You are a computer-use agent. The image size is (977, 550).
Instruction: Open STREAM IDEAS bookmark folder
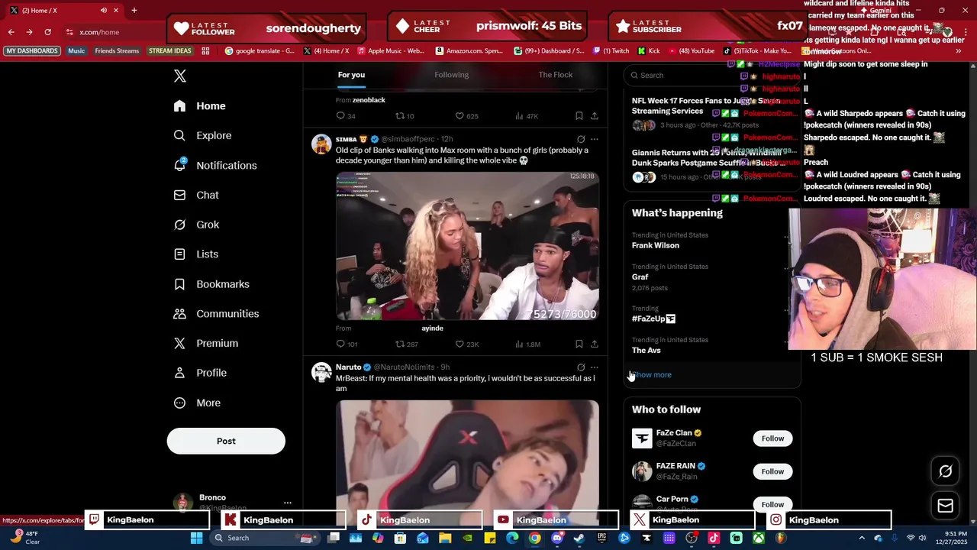(169, 51)
